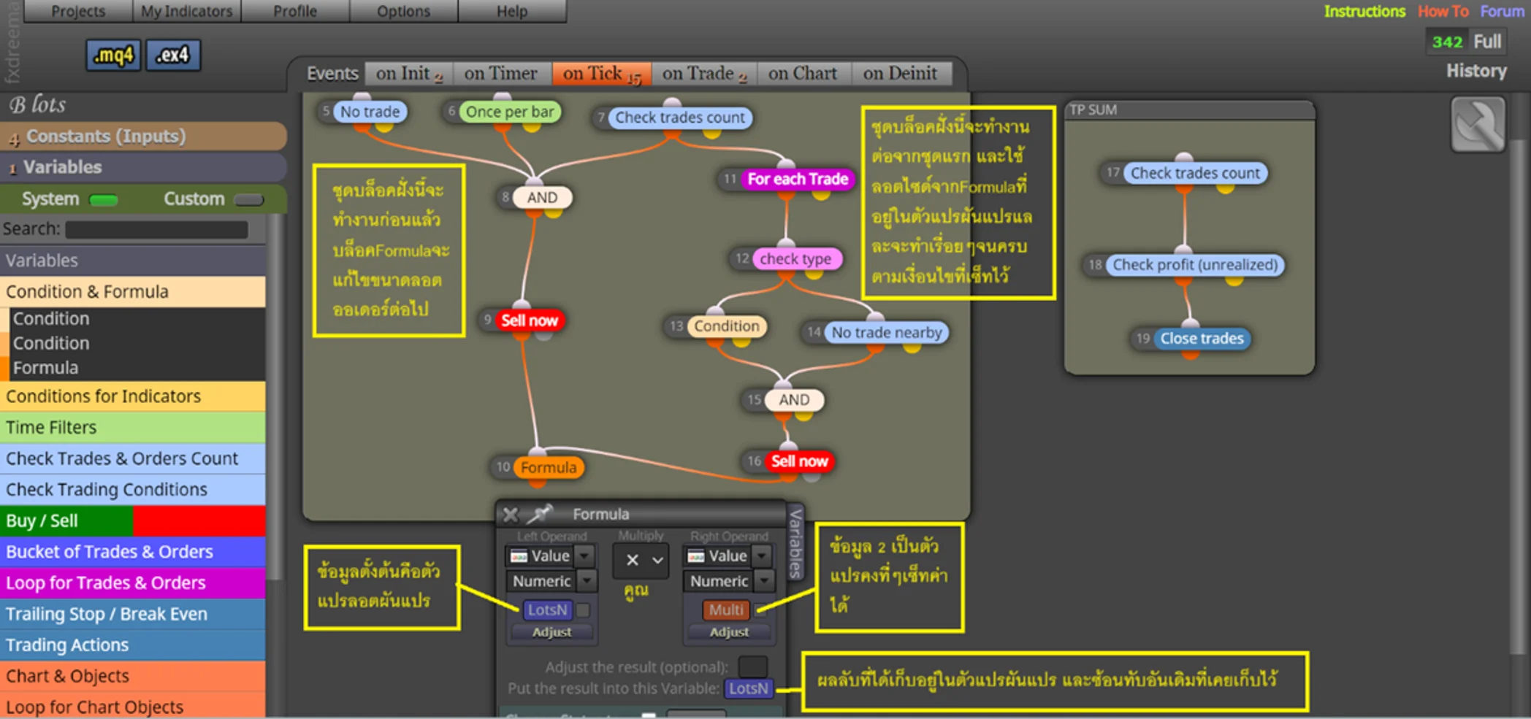This screenshot has width=1531, height=719.
Task: Open the Profile menu
Action: 295,11
